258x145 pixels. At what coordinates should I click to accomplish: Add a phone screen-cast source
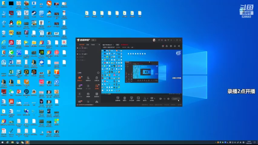tap(131, 99)
